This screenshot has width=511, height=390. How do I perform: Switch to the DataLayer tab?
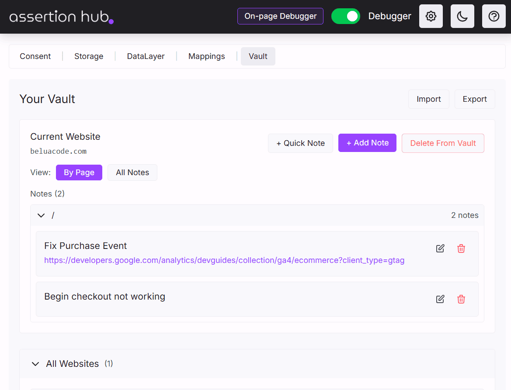click(x=146, y=56)
